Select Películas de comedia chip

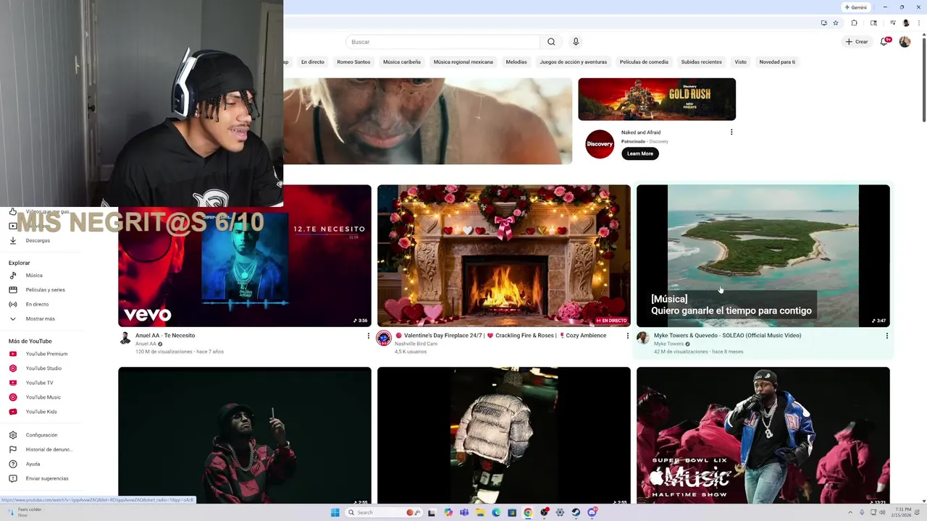click(644, 62)
